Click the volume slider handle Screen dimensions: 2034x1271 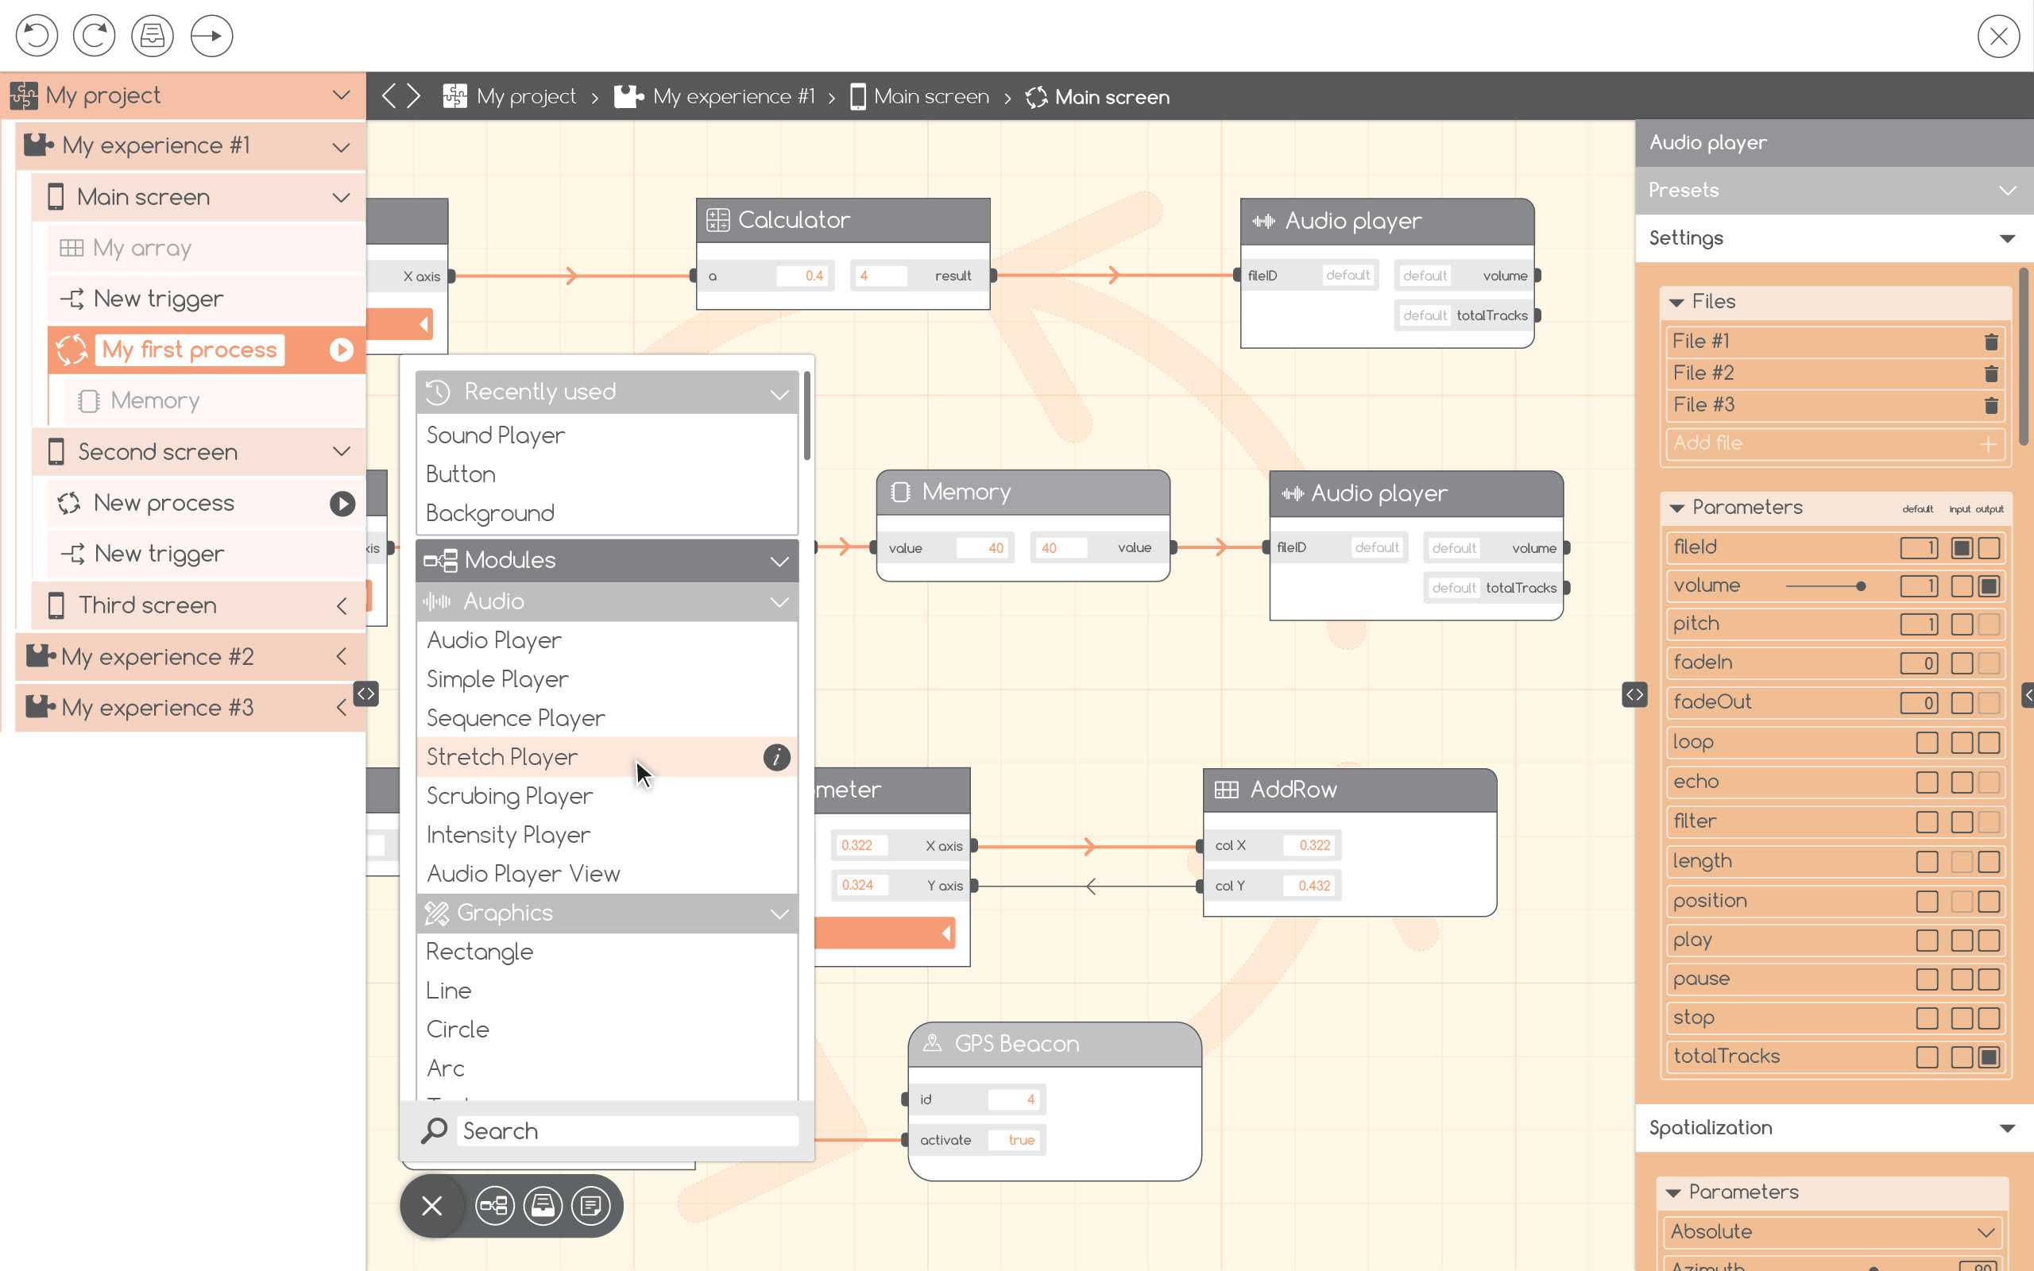(x=1861, y=587)
